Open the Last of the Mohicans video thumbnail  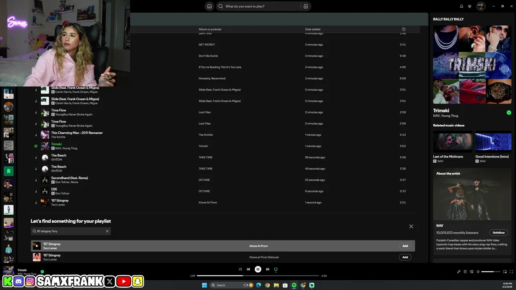(x=453, y=142)
